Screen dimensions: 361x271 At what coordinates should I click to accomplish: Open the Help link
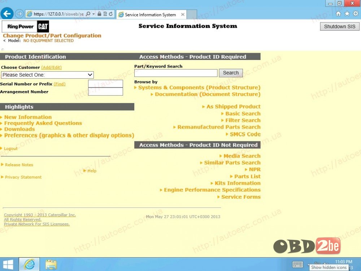click(92, 171)
